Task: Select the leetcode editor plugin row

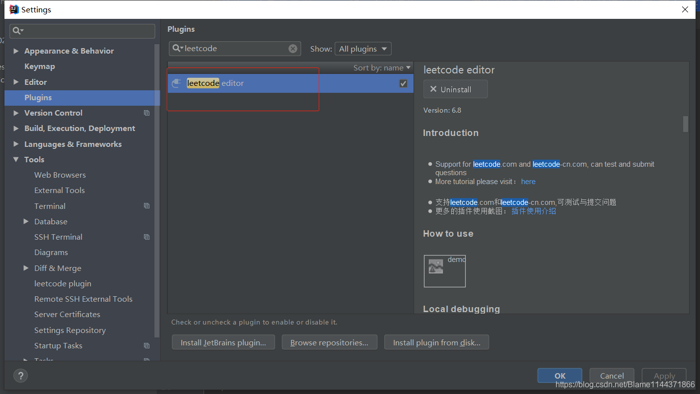Action: pos(290,83)
